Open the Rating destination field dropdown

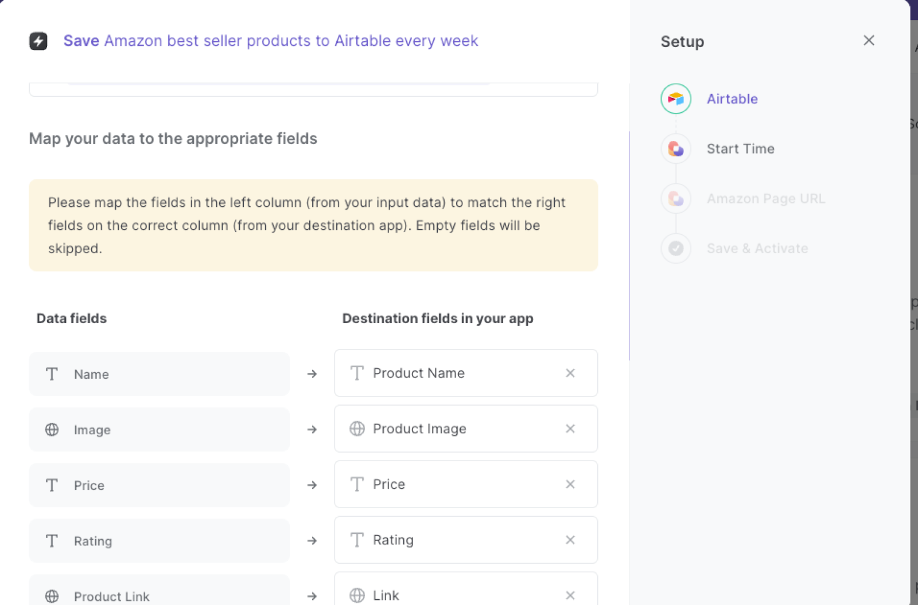click(466, 540)
